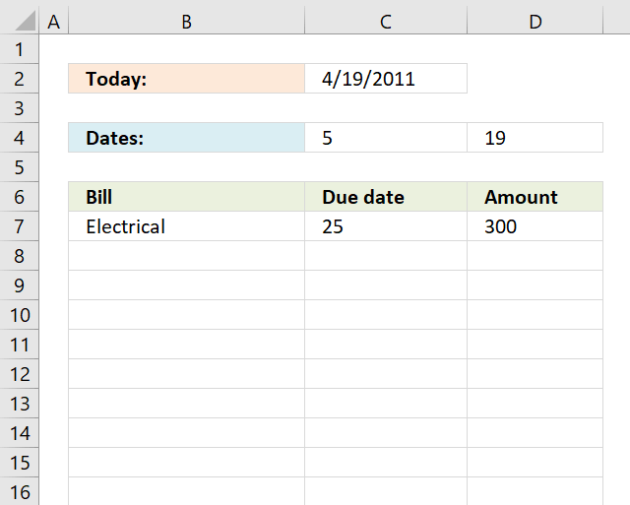This screenshot has height=505, width=630.
Task: Select row 15 header
Action: [19, 463]
